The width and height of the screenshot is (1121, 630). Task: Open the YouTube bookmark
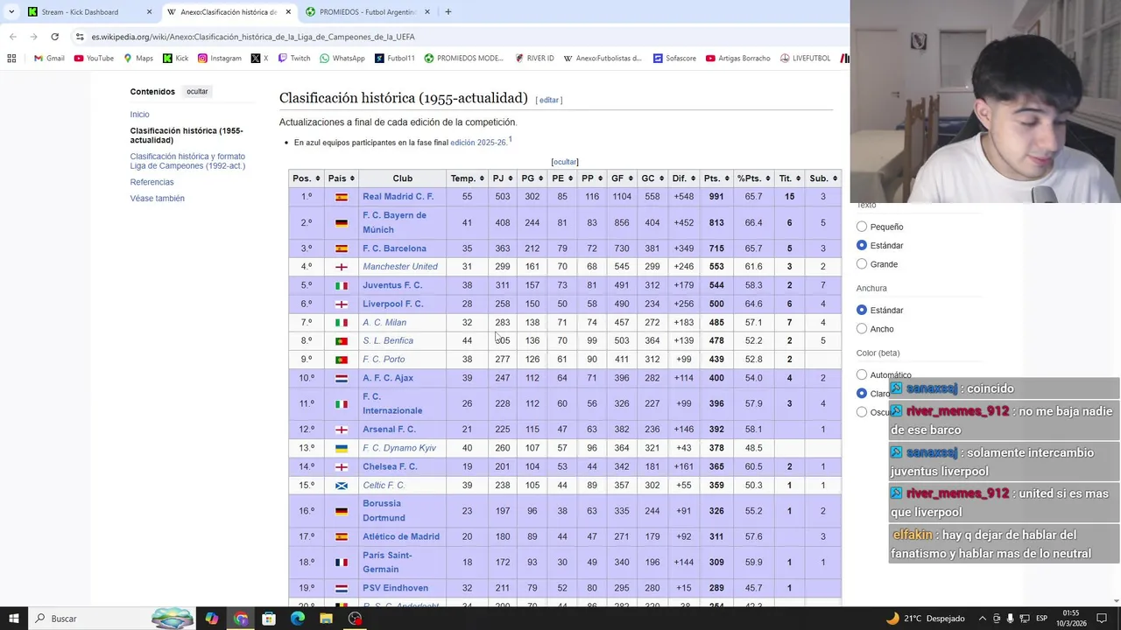[94, 59]
